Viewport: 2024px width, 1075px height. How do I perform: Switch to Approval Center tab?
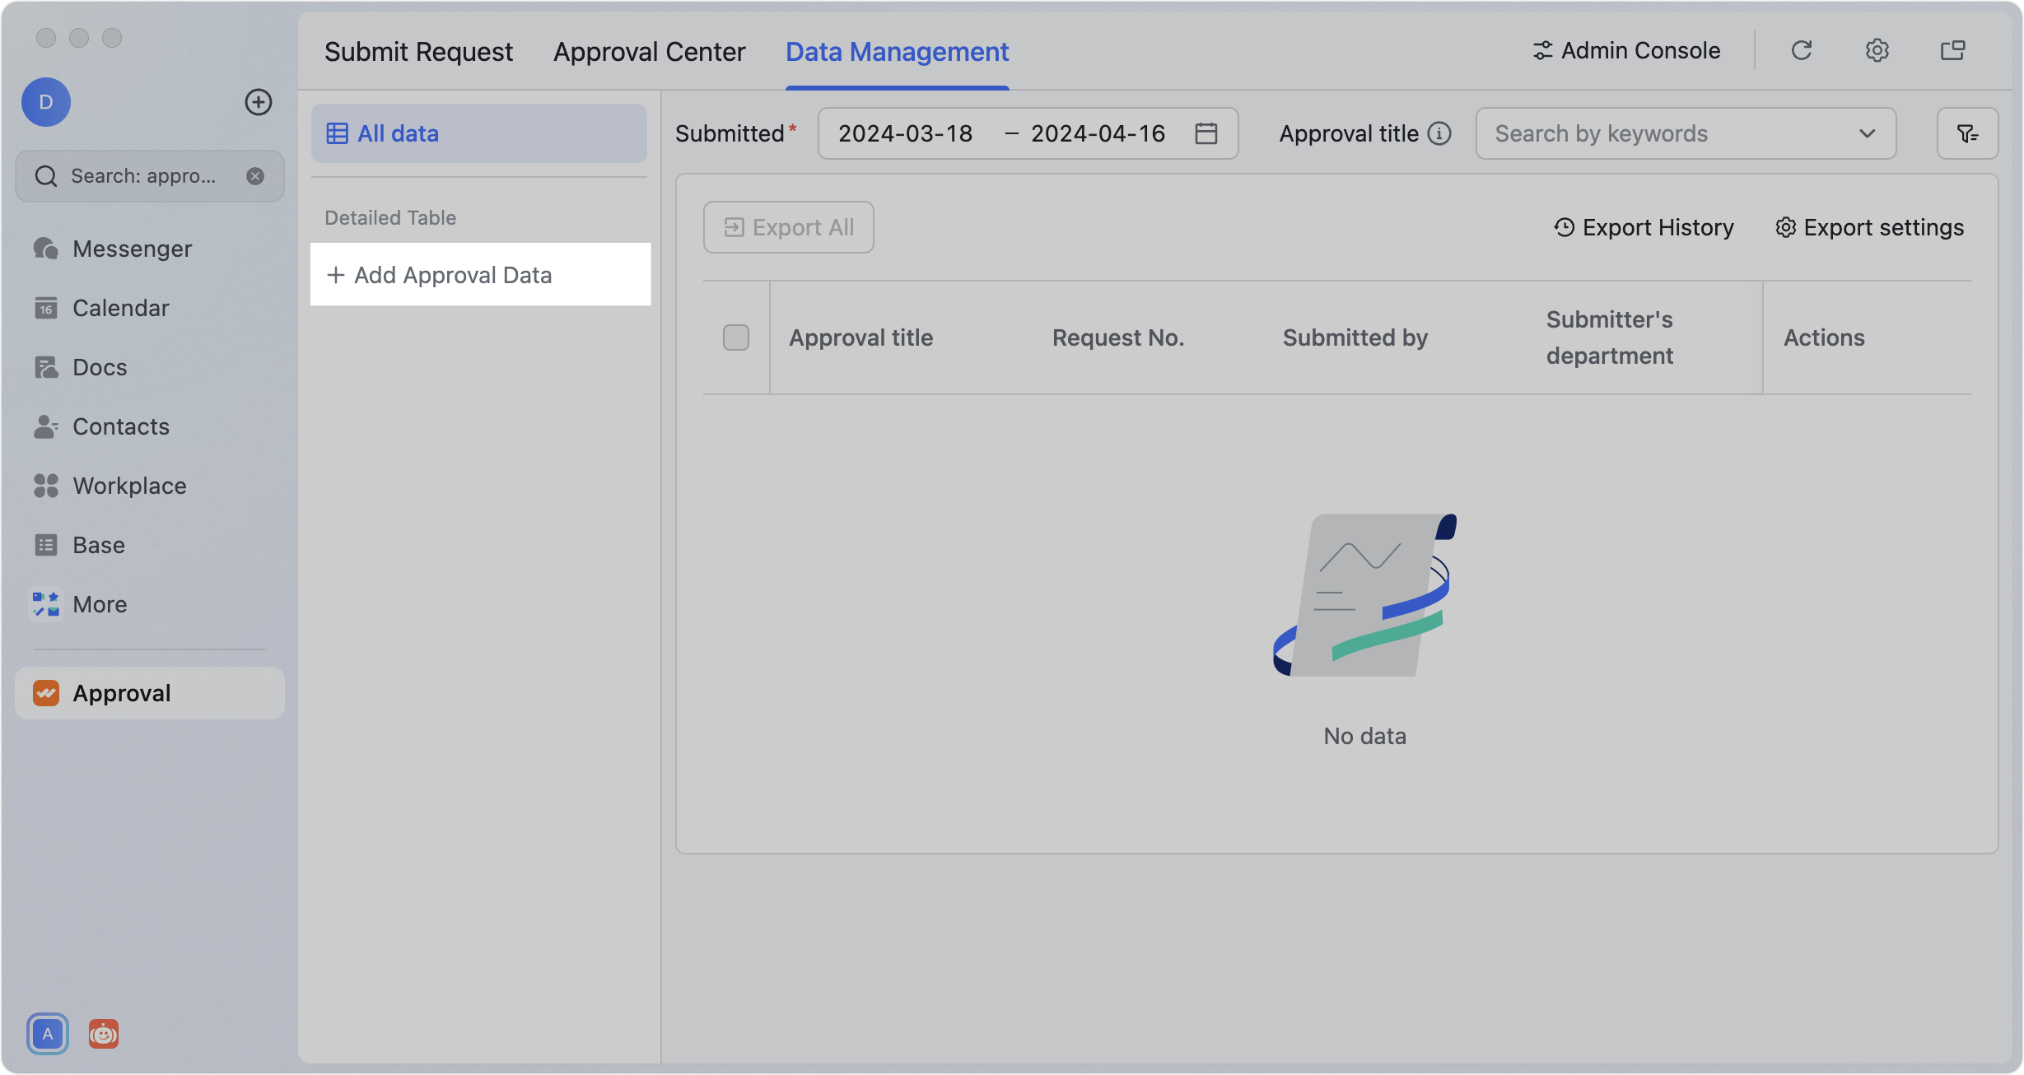click(649, 51)
